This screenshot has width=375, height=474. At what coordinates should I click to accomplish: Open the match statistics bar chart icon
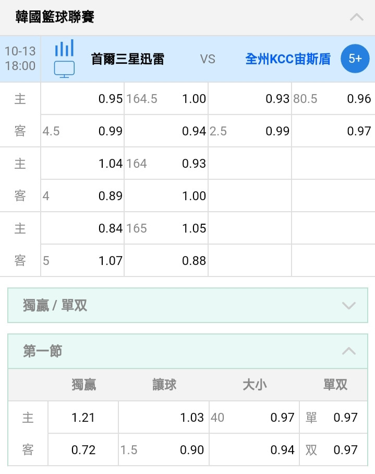point(64,48)
